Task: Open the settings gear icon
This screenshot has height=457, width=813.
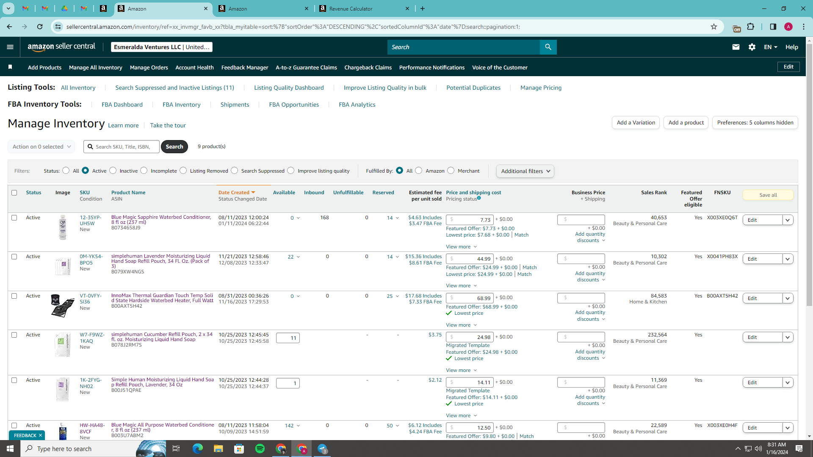Action: click(752, 47)
